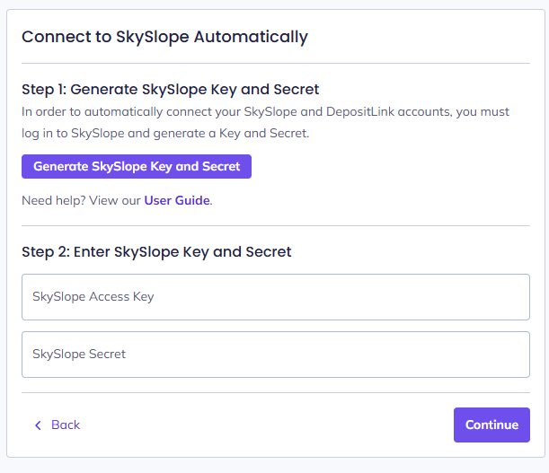Click 'Enter SkySlope Key and Secret' heading phrase
Screen dimensions: 549x473
182,252
